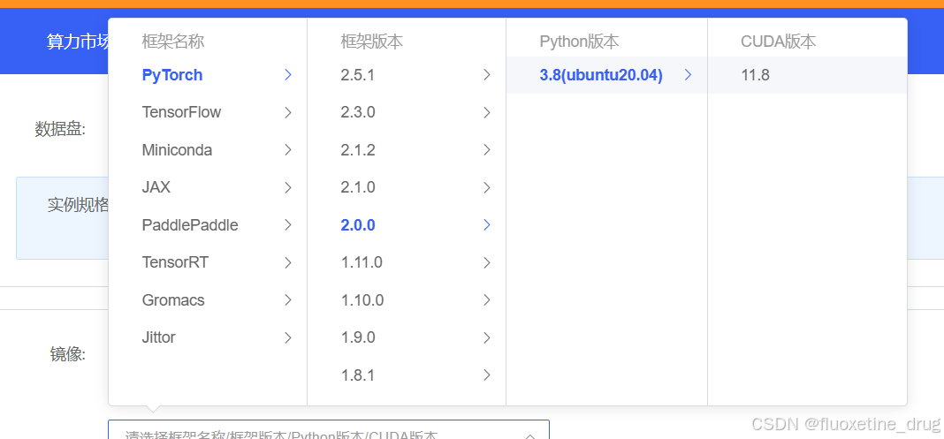The width and height of the screenshot is (944, 439).
Task: Click the 框架版本 column header
Action: [371, 42]
